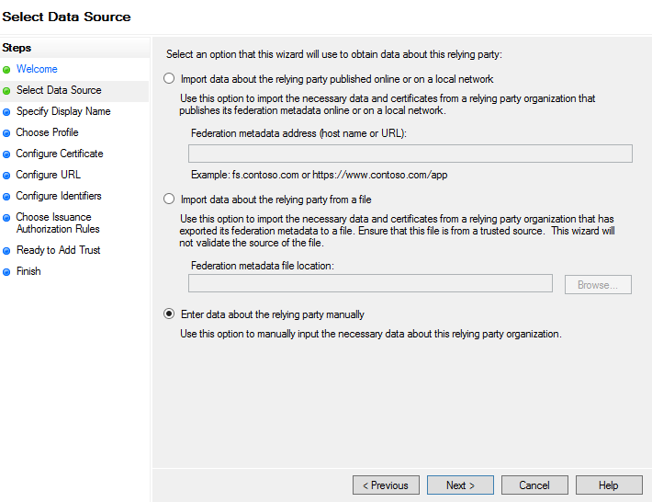The height and width of the screenshot is (502, 652).
Task: Click the Federation metadata address input field
Action: pyautogui.click(x=410, y=154)
